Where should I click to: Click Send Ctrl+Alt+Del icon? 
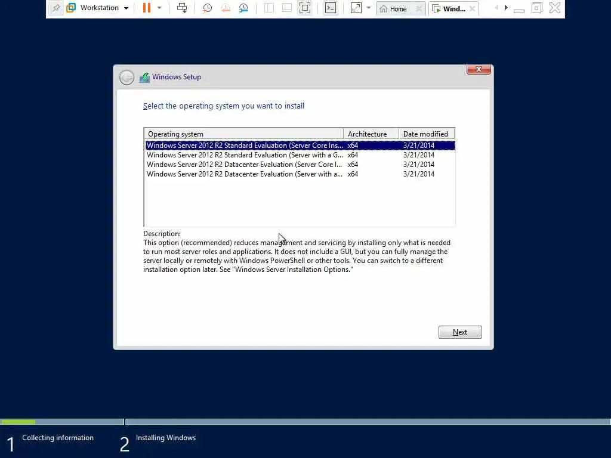tap(182, 8)
